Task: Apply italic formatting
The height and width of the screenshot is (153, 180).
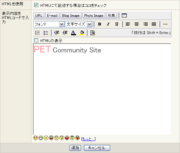Action: 108,24
